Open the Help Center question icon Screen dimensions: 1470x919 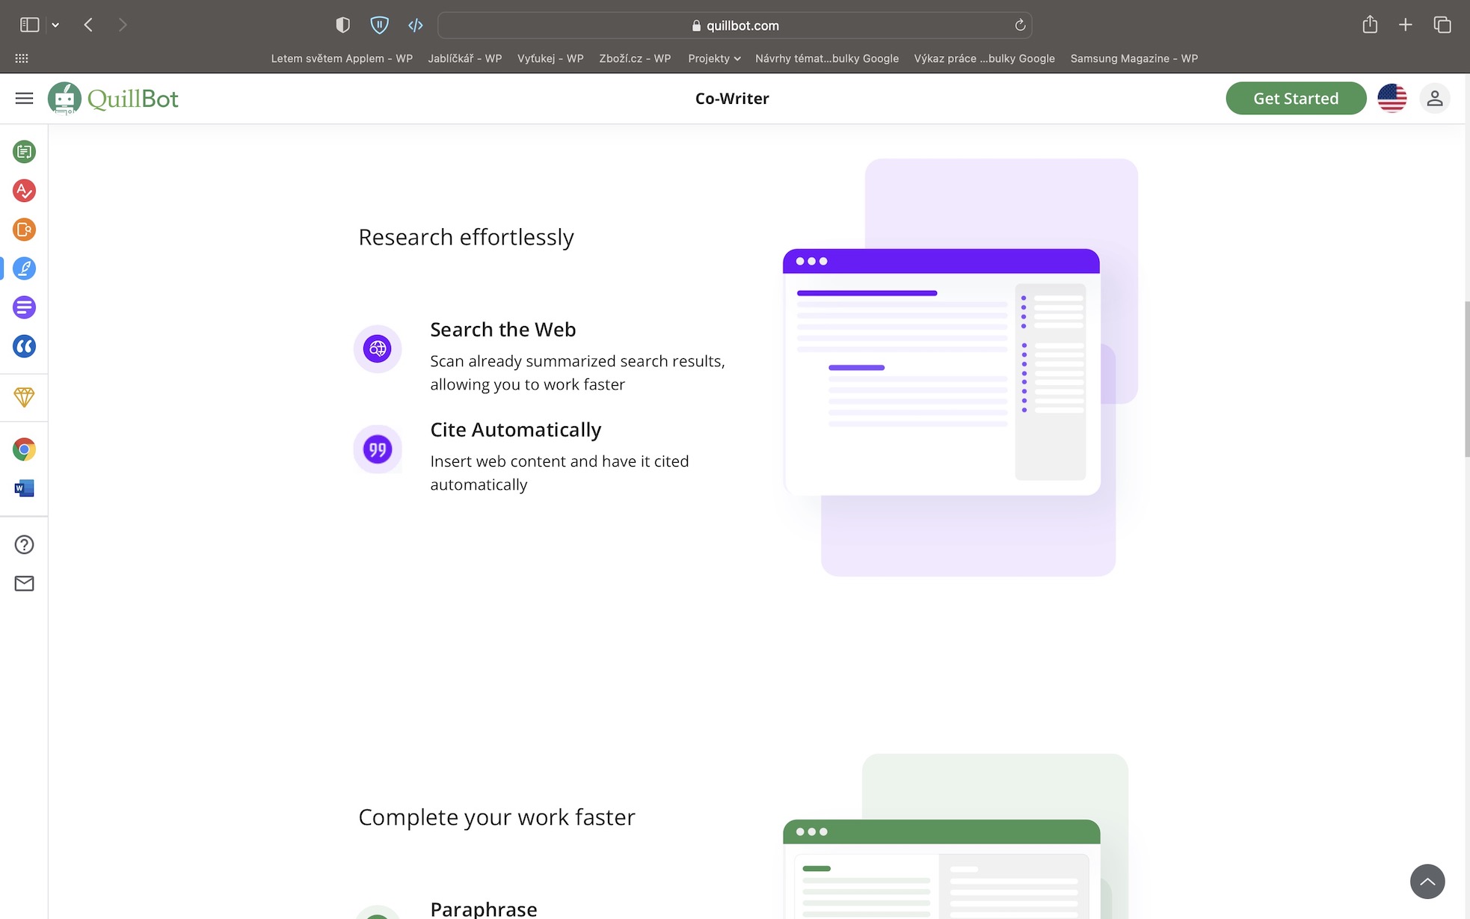(x=24, y=544)
